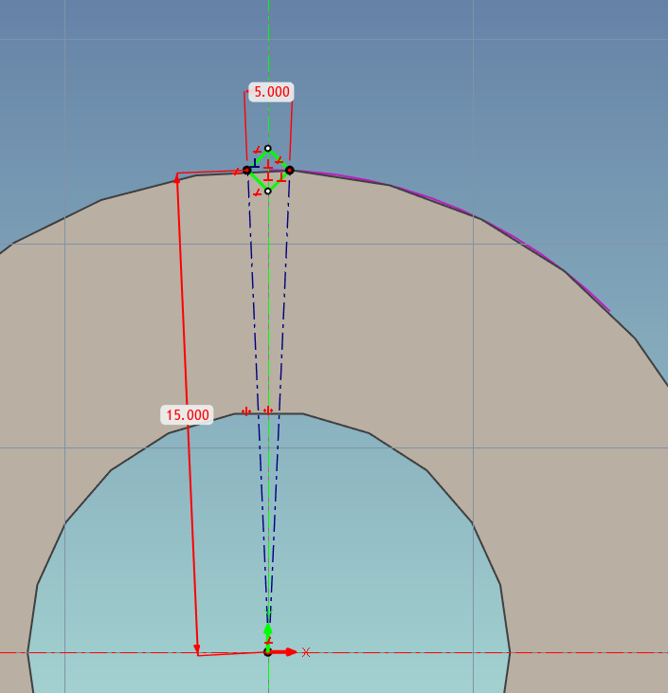
Task: Select point-on-object constraint icon beside top vertex
Action: pos(257,150)
